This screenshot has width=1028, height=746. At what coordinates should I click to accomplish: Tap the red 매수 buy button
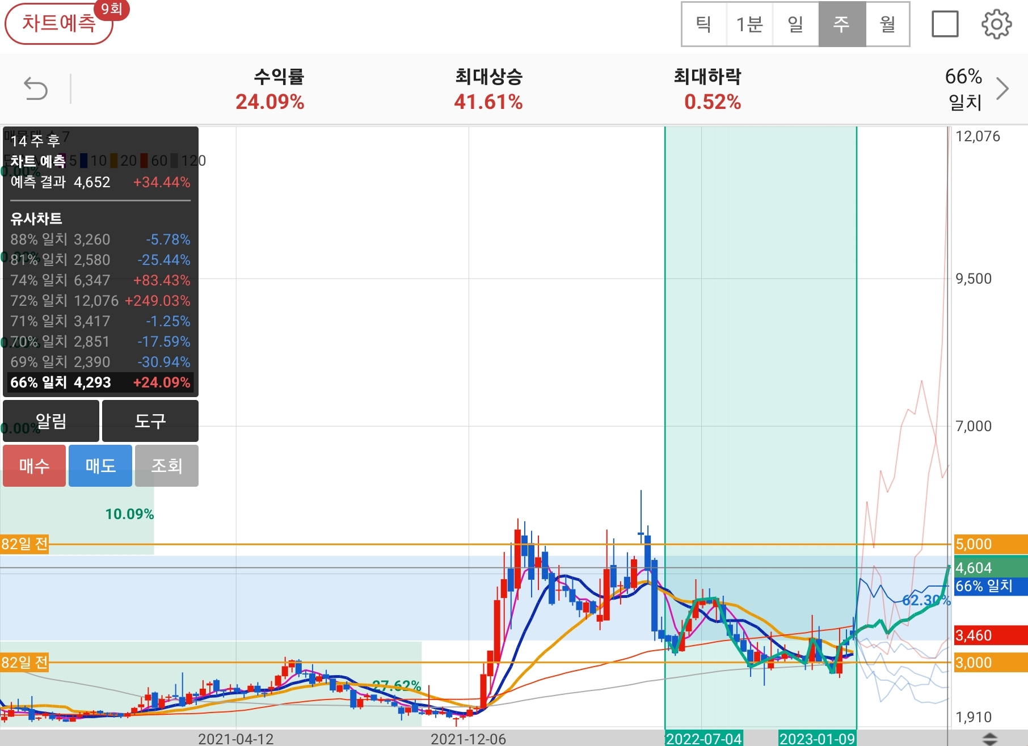34,466
